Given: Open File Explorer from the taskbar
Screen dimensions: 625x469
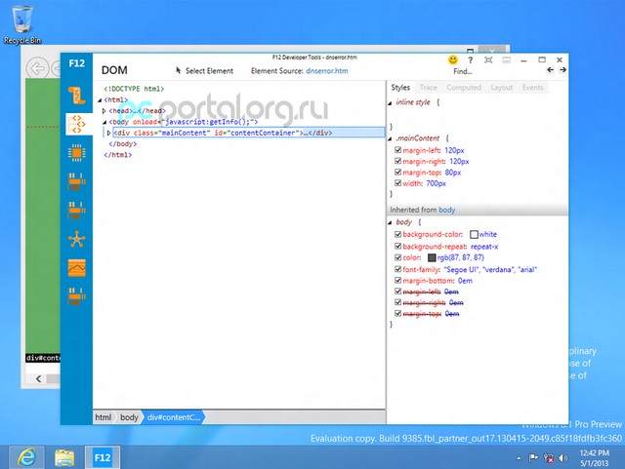Looking at the screenshot, I should pyautogui.click(x=64, y=457).
